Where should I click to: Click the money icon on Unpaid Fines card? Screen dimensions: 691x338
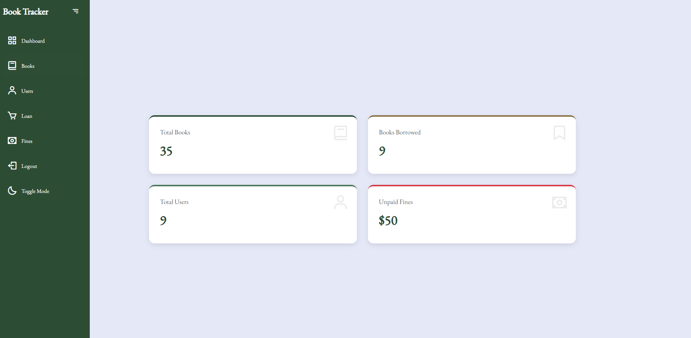pos(559,203)
